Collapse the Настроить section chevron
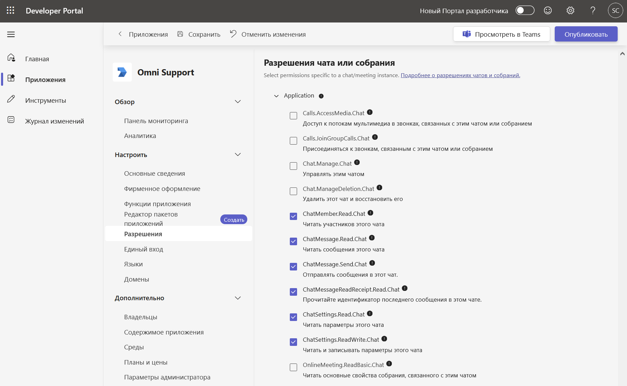Image resolution: width=627 pixels, height=386 pixels. coord(238,155)
